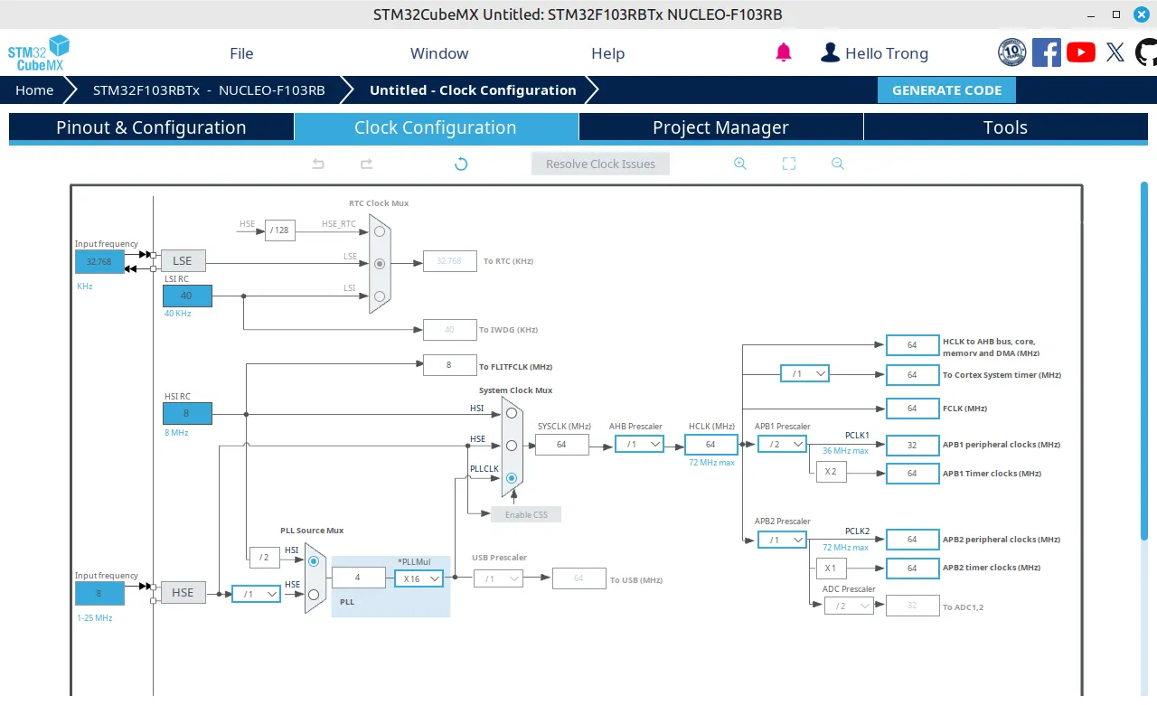
Task: Edit the HSE input frequency field
Action: (x=99, y=593)
